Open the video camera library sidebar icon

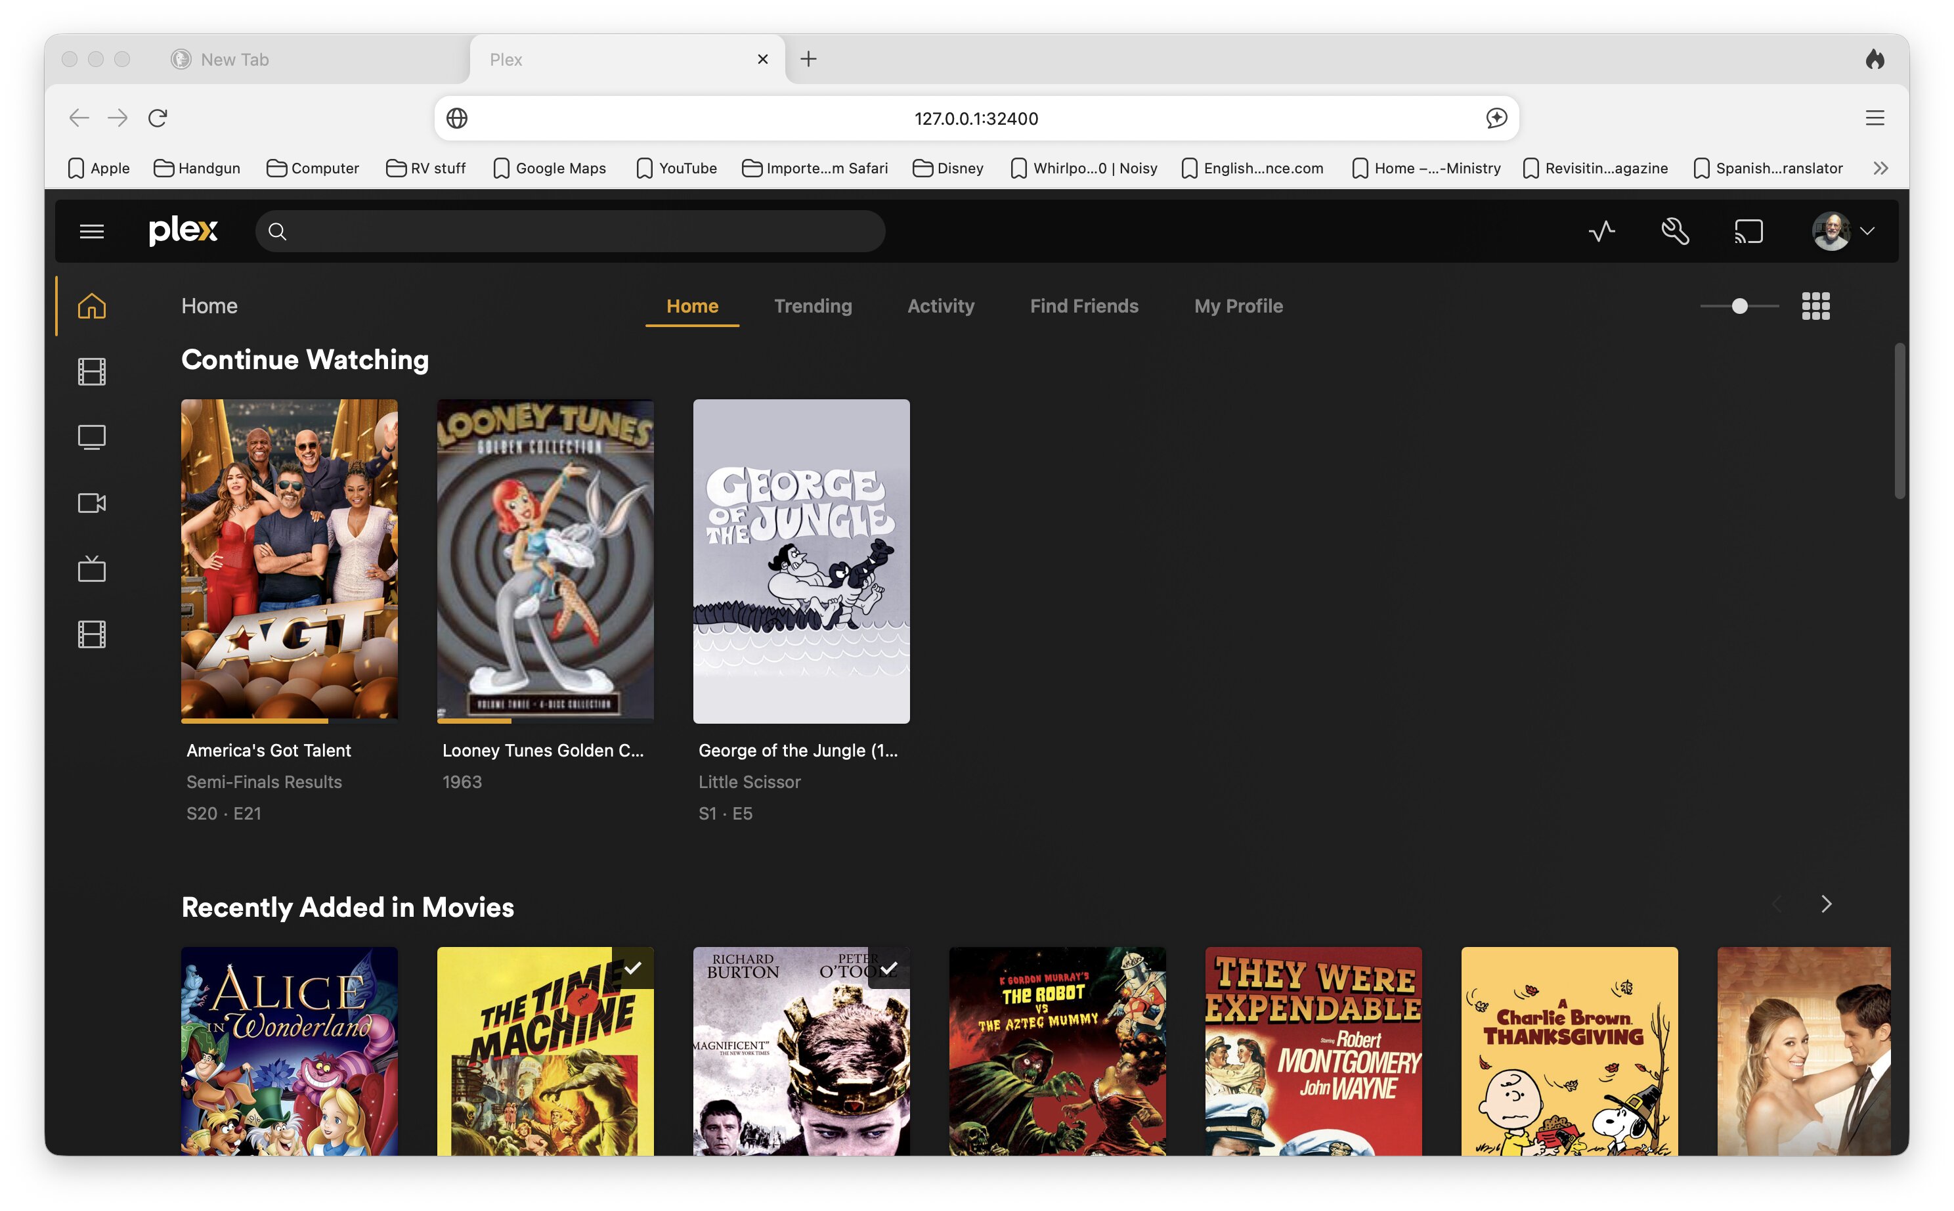(x=92, y=503)
